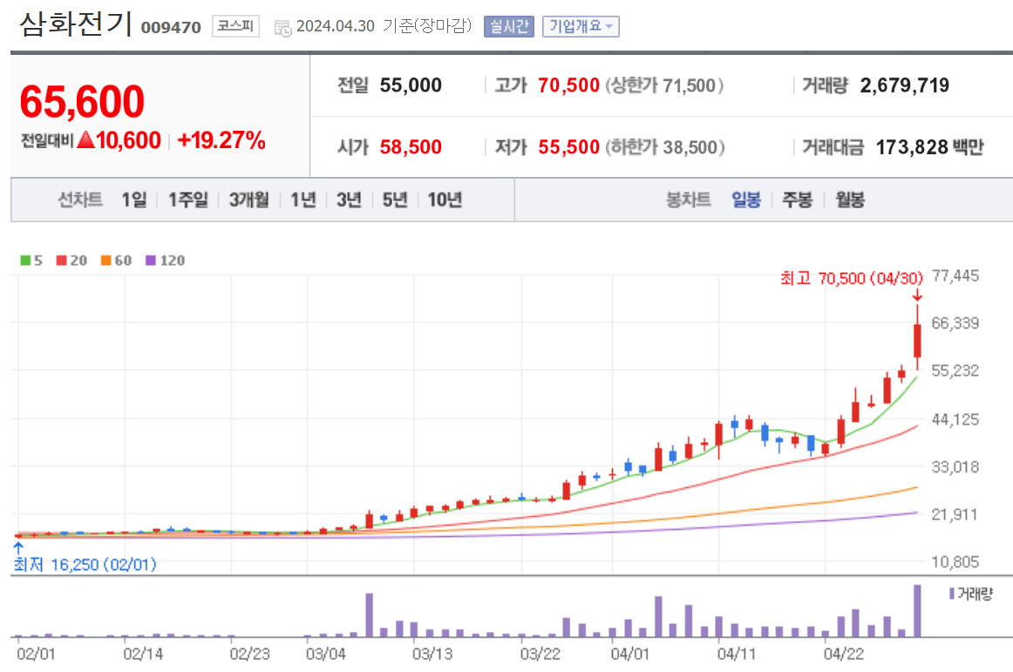The height and width of the screenshot is (672, 1013).
Task: Click the orange 60-day moving average swatch
Action: pos(106,261)
